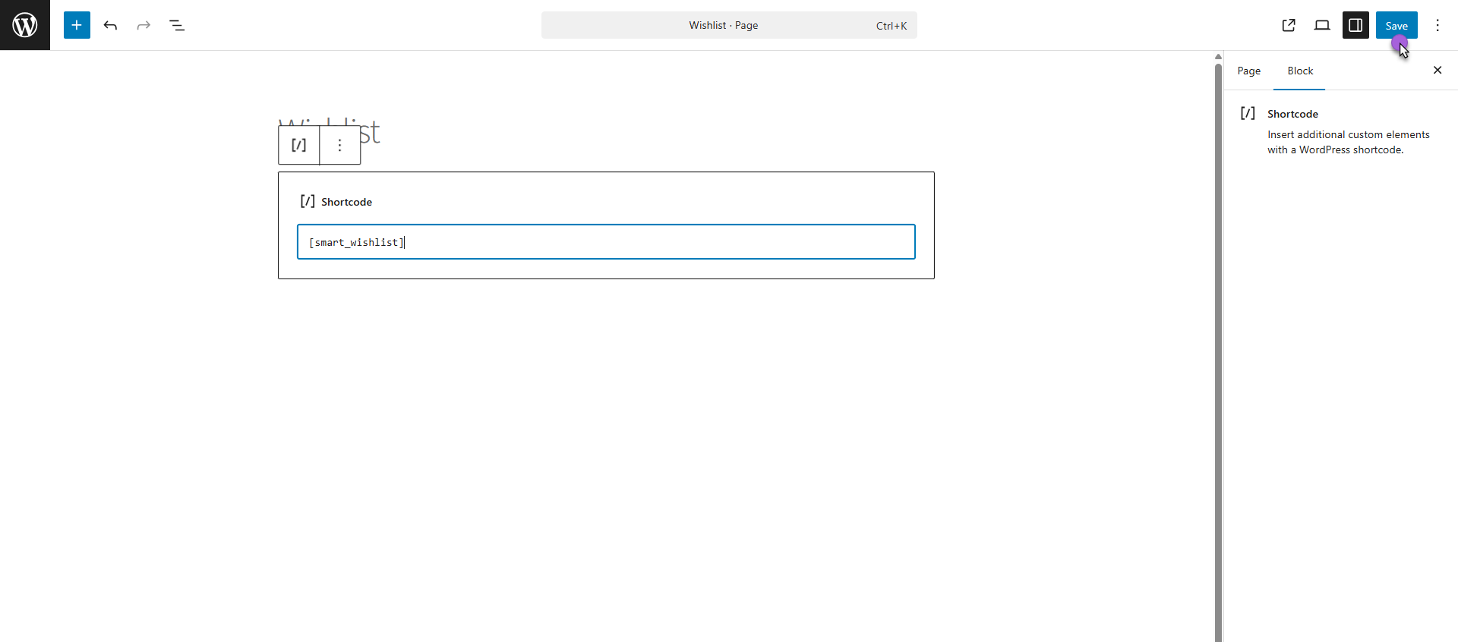Open Document Overview list view
Image resolution: width=1458 pixels, height=642 pixels.
tap(177, 25)
